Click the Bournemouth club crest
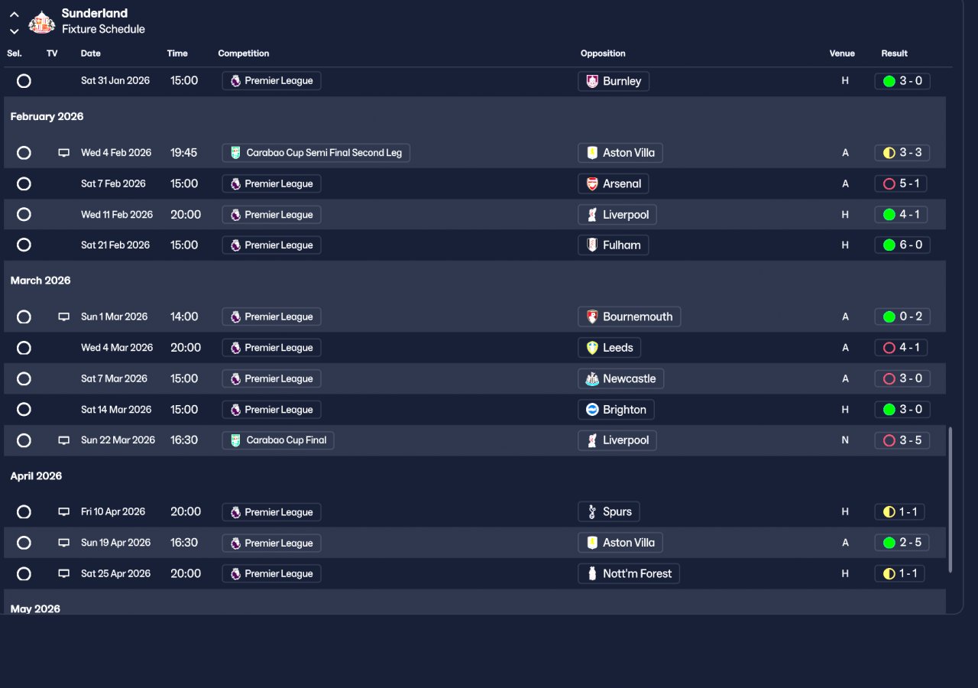978x688 pixels. pyautogui.click(x=591, y=316)
